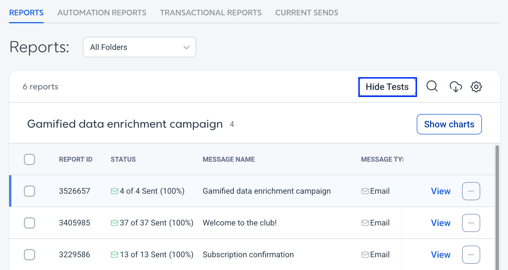Click the reports table vertical scrollbar
Viewport: 508px width, 270px height.
click(497, 208)
